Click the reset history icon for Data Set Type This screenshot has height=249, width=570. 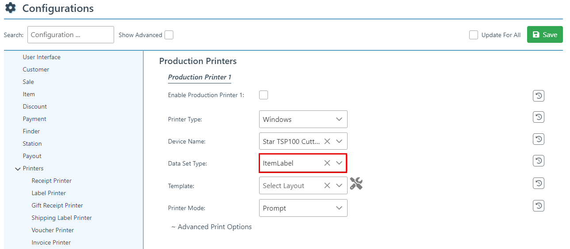click(538, 161)
